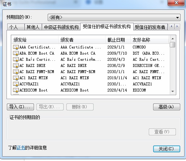Open the 中级证书颁发机构 tab

(x=61, y=27)
